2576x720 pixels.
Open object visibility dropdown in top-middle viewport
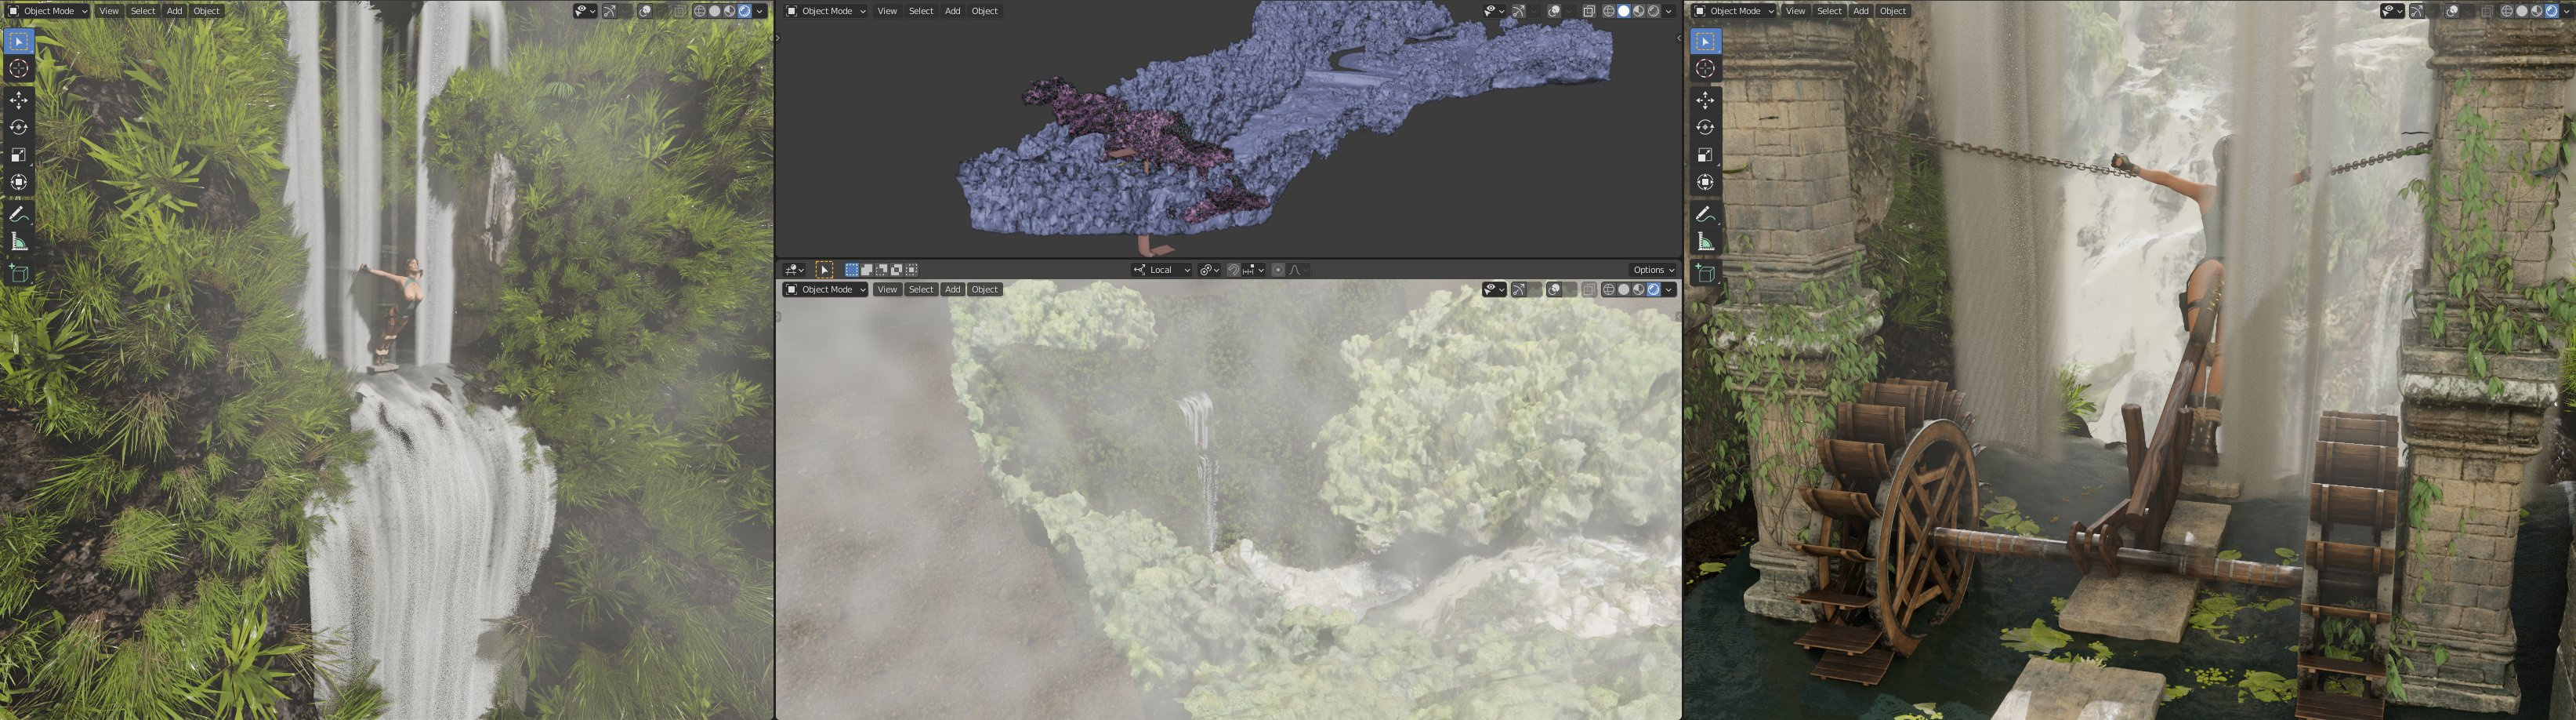pos(1494,11)
